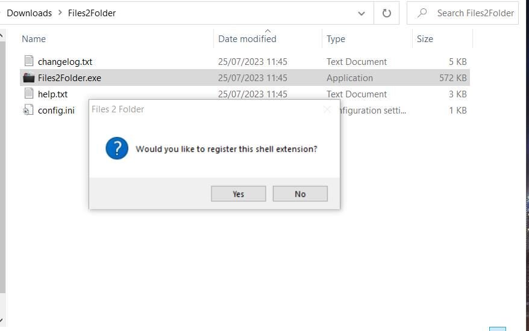The image size is (529, 331).
Task: Select the Files2Folder.exe file name
Action: [x=69, y=77]
